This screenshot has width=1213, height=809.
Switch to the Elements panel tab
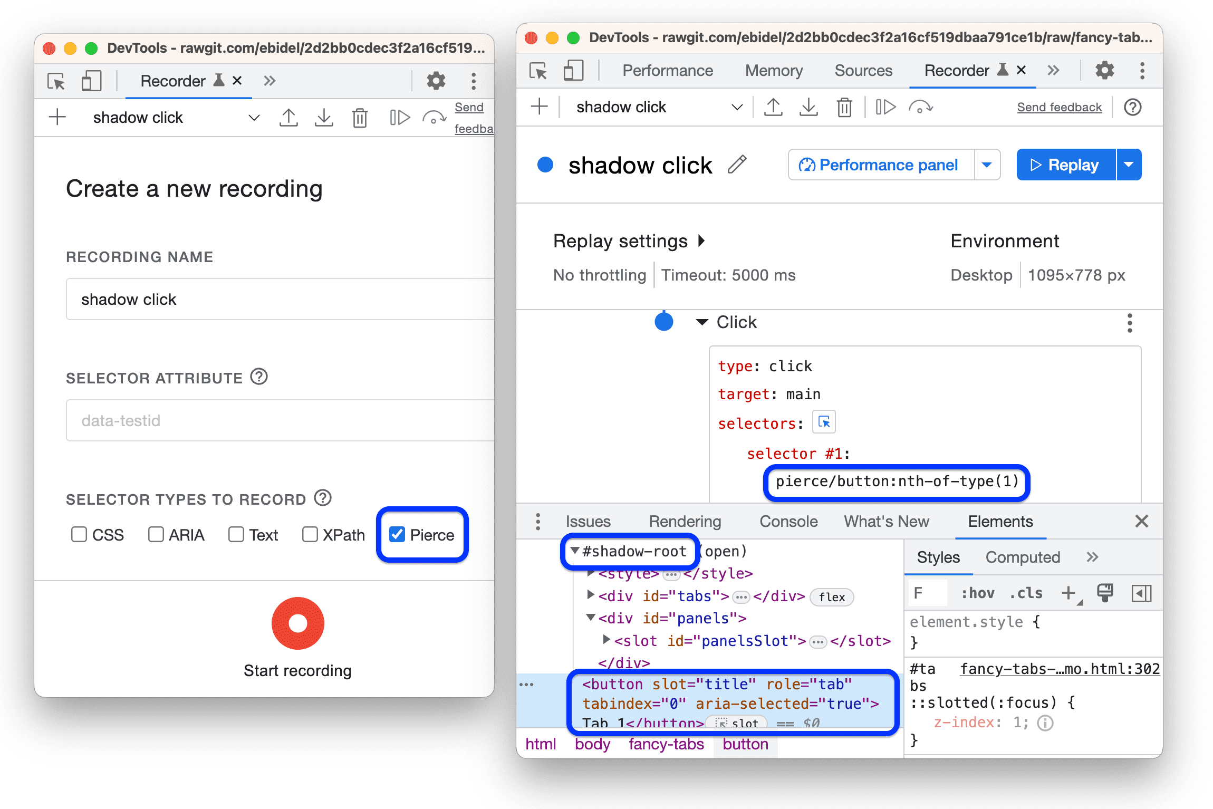click(x=992, y=521)
